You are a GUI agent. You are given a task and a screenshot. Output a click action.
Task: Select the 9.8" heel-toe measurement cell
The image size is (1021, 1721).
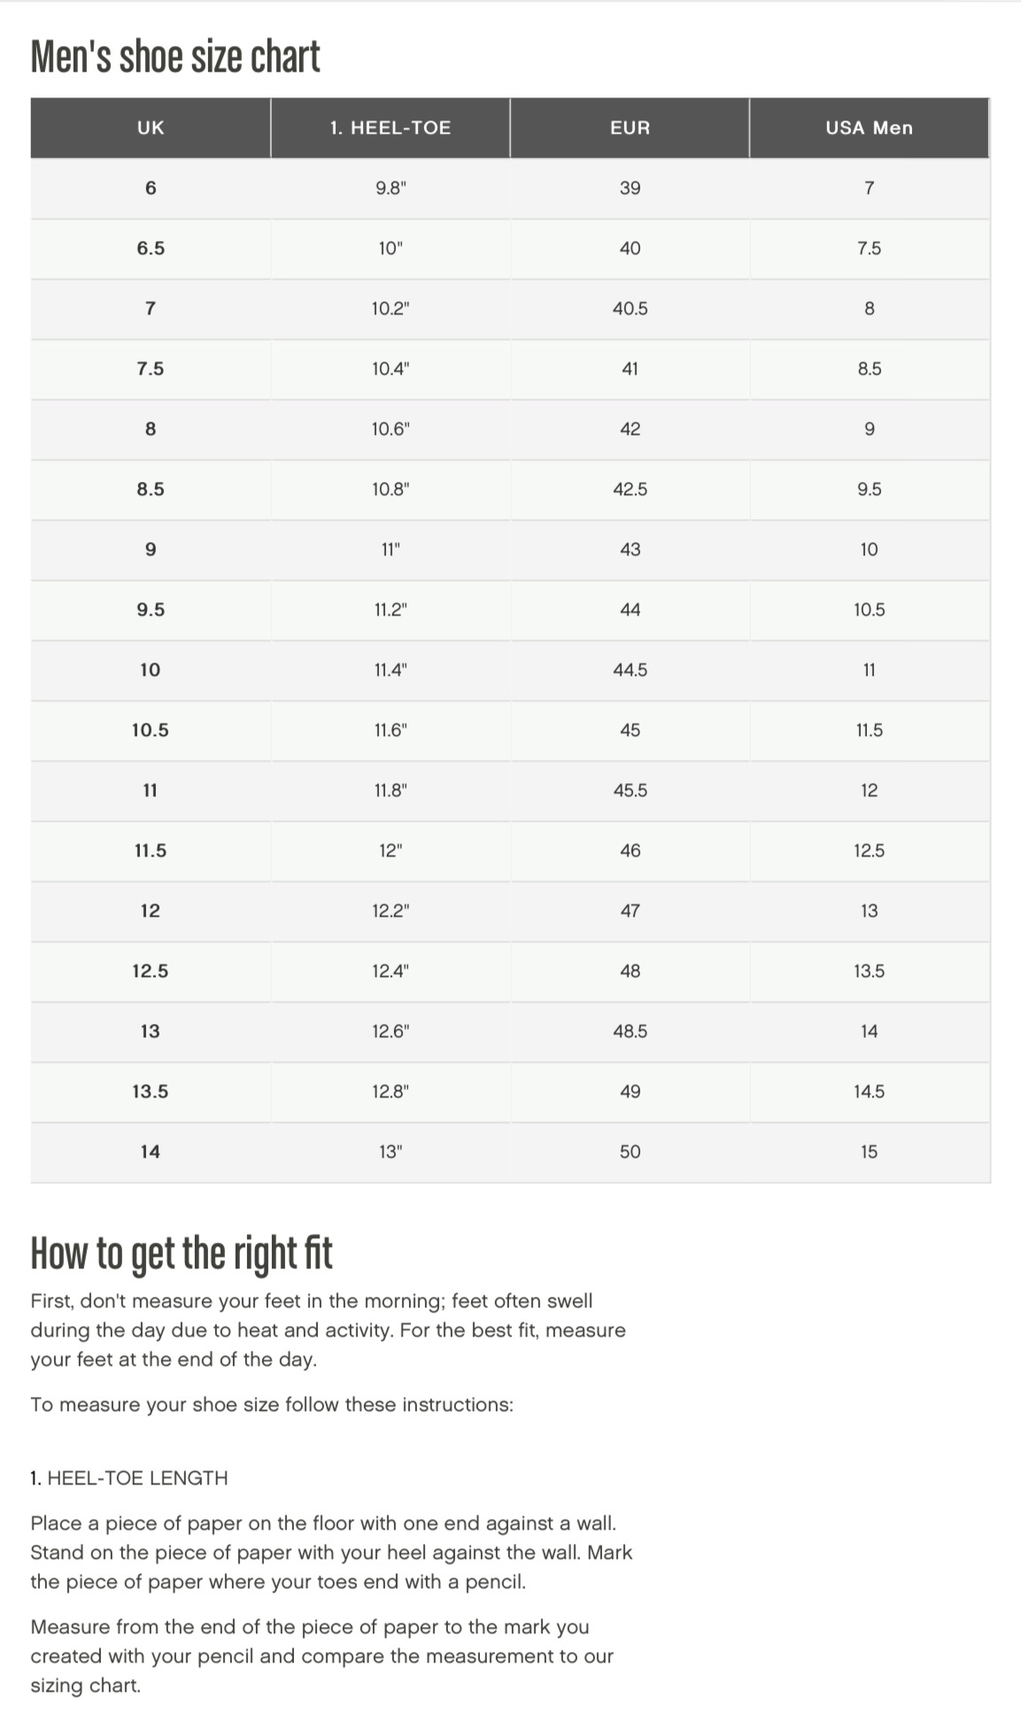click(x=391, y=188)
